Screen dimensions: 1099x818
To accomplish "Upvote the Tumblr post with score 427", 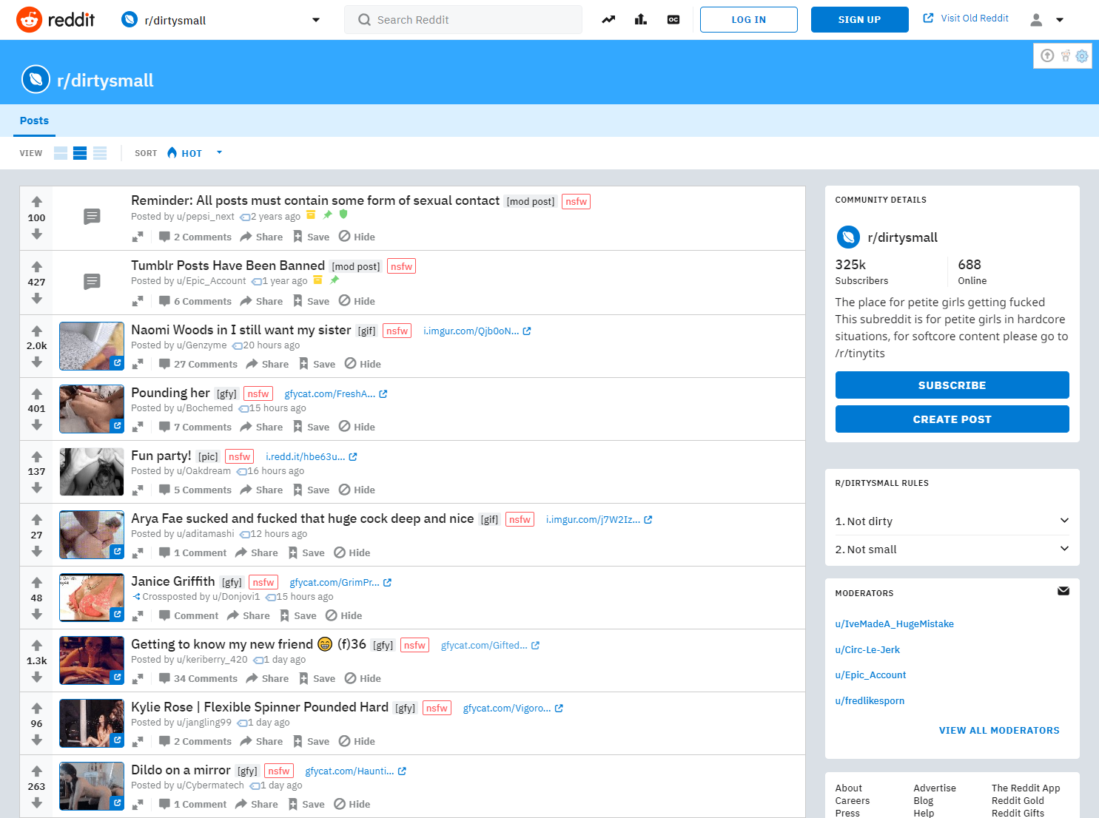I will pos(37,266).
